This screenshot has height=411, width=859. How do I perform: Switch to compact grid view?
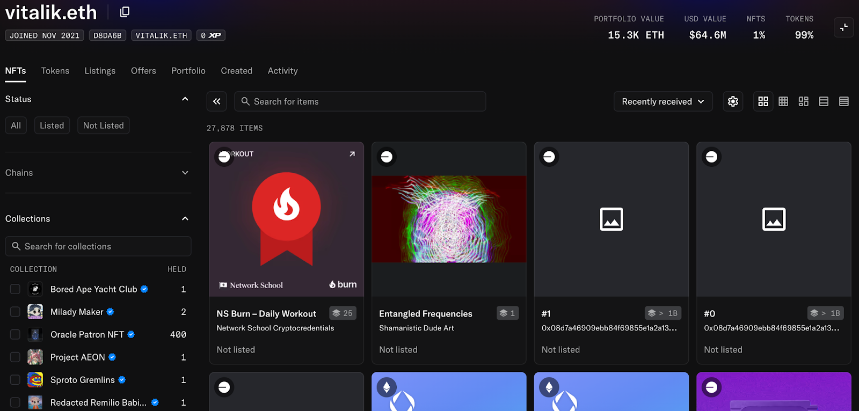[x=783, y=101]
